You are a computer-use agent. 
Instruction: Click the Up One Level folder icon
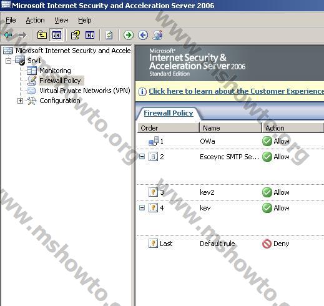click(x=42, y=35)
